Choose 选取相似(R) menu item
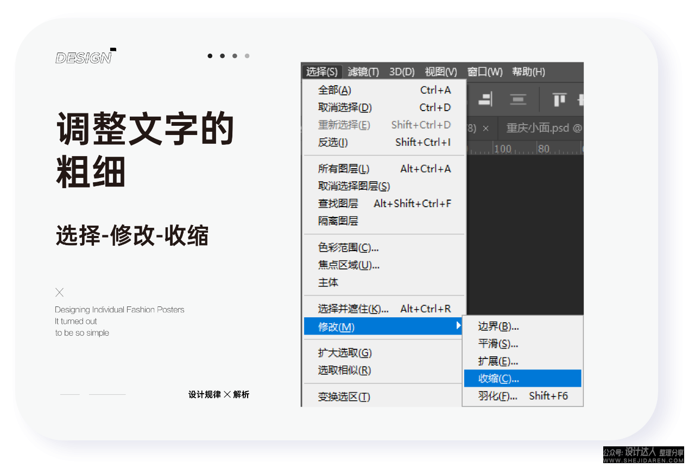Image resolution: width=695 pixels, height=474 pixels. coord(384,370)
